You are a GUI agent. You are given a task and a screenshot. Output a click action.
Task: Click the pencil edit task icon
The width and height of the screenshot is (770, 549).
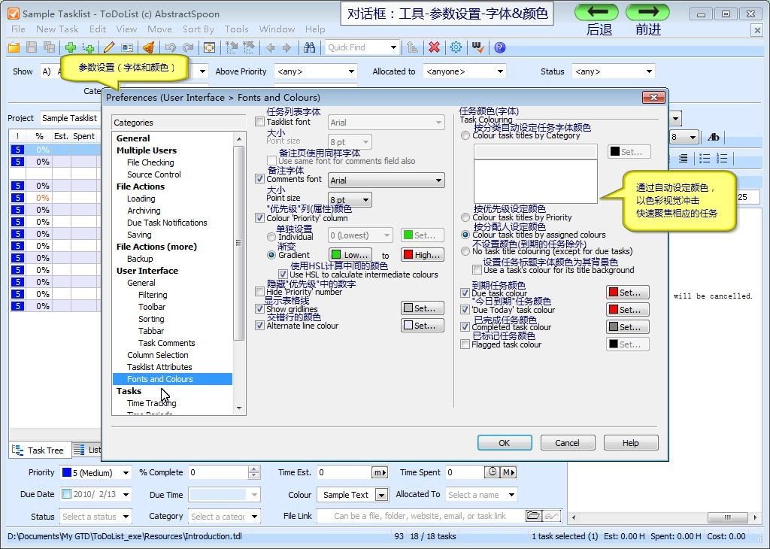tap(109, 47)
